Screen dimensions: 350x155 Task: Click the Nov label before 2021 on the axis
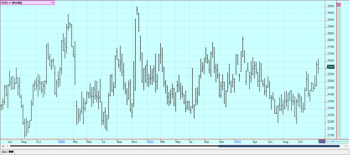click(135, 141)
